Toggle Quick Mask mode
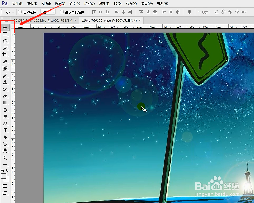Screen dimensions: 254x203 5,186
